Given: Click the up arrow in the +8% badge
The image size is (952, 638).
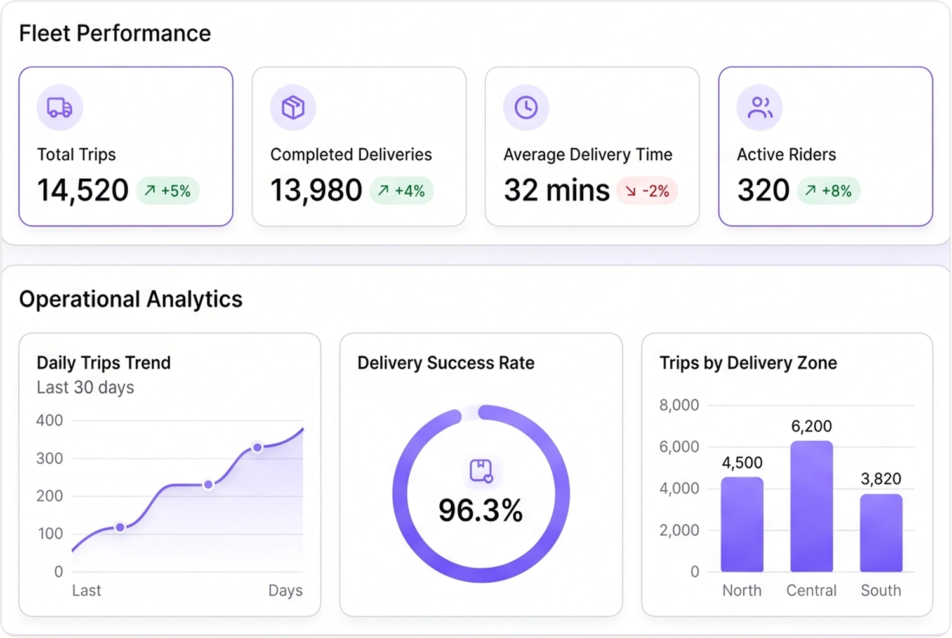Looking at the screenshot, I should [810, 190].
